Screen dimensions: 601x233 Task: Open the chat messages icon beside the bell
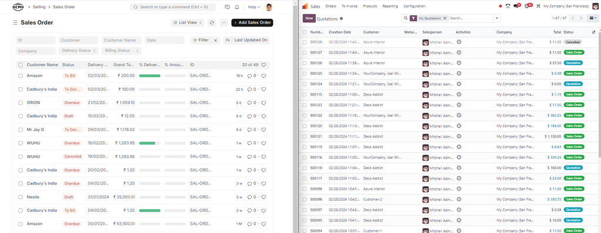pos(227,7)
